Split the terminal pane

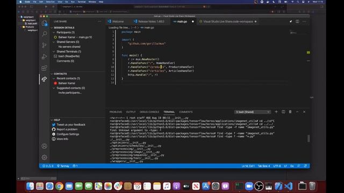(x=283, y=112)
